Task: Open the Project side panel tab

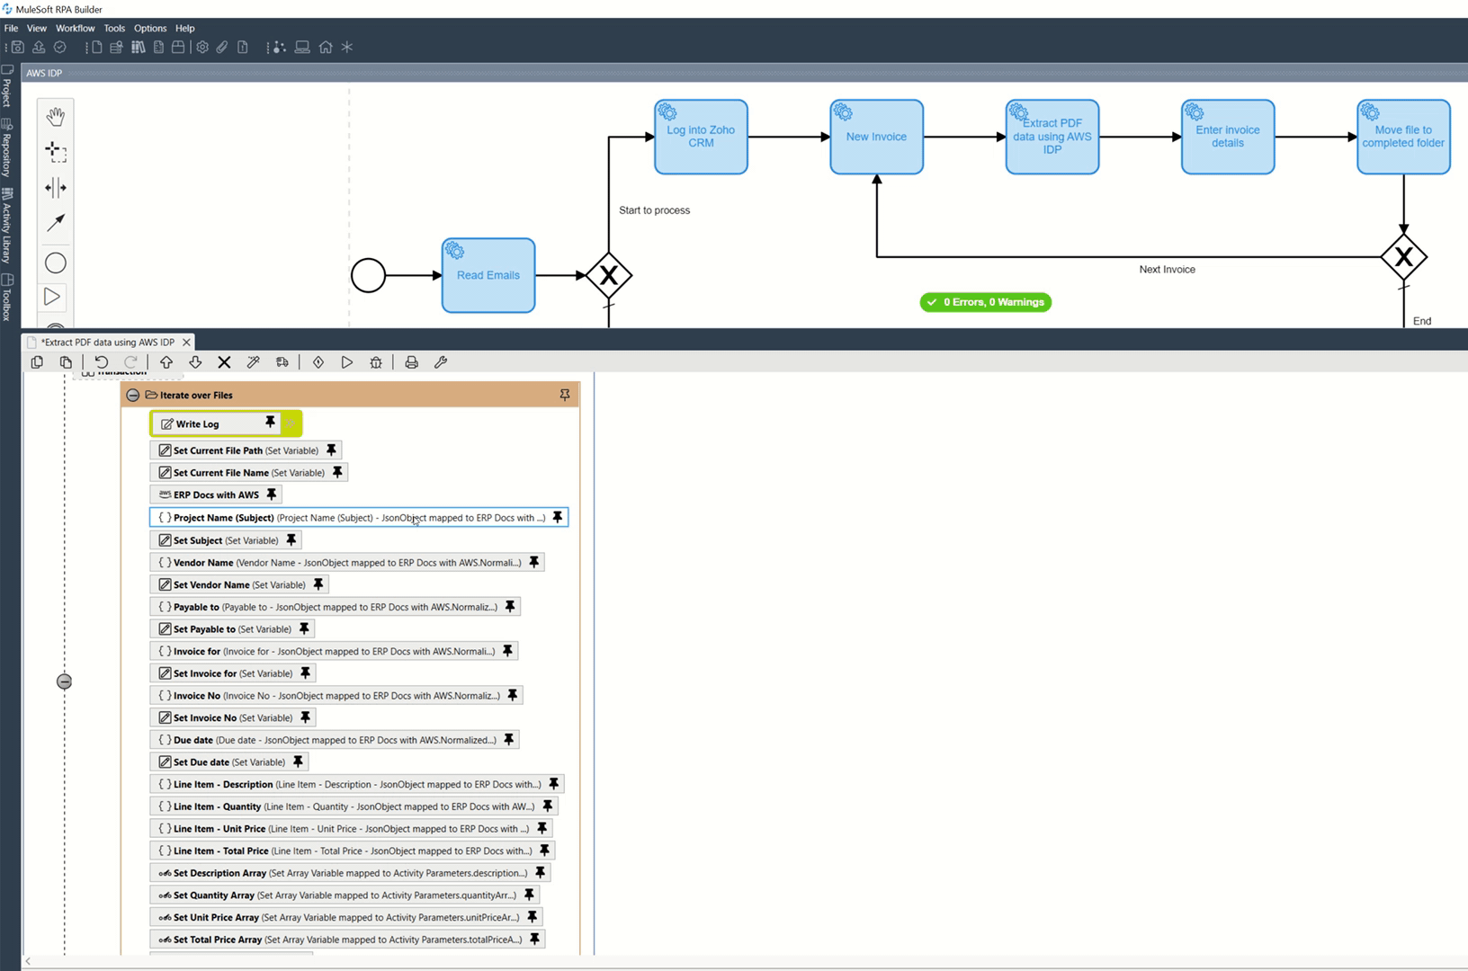Action: pos(7,86)
